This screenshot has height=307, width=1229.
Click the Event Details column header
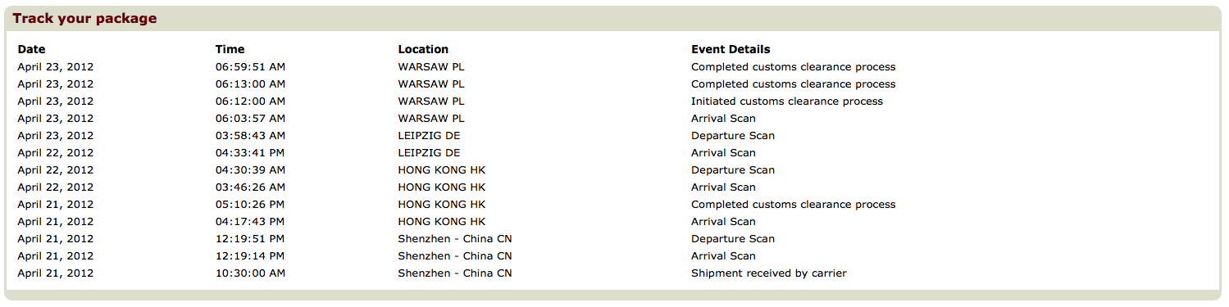click(731, 49)
